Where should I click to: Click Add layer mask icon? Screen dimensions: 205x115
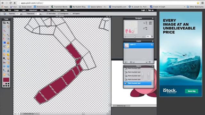click(x=131, y=62)
